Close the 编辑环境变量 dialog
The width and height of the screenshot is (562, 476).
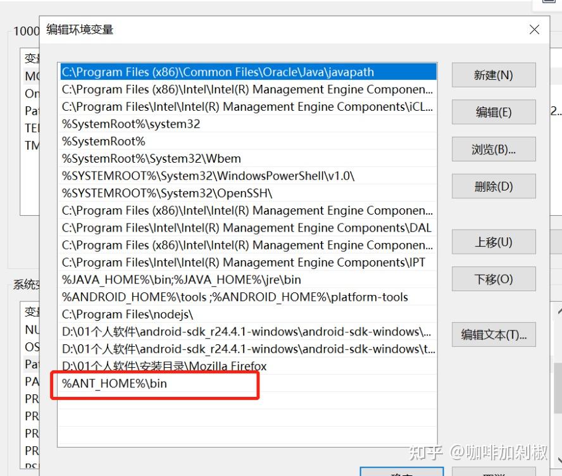pos(534,29)
